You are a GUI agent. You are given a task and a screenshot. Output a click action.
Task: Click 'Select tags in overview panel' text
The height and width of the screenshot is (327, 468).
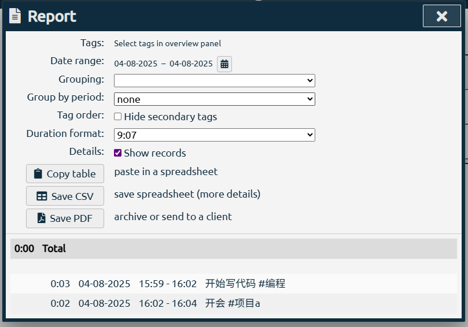(167, 43)
